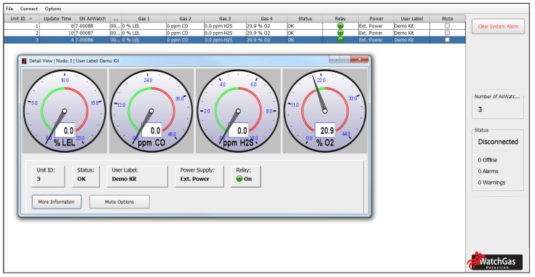Screen dimensions: 535x277
Task: Click the Power column header
Action: [376, 19]
